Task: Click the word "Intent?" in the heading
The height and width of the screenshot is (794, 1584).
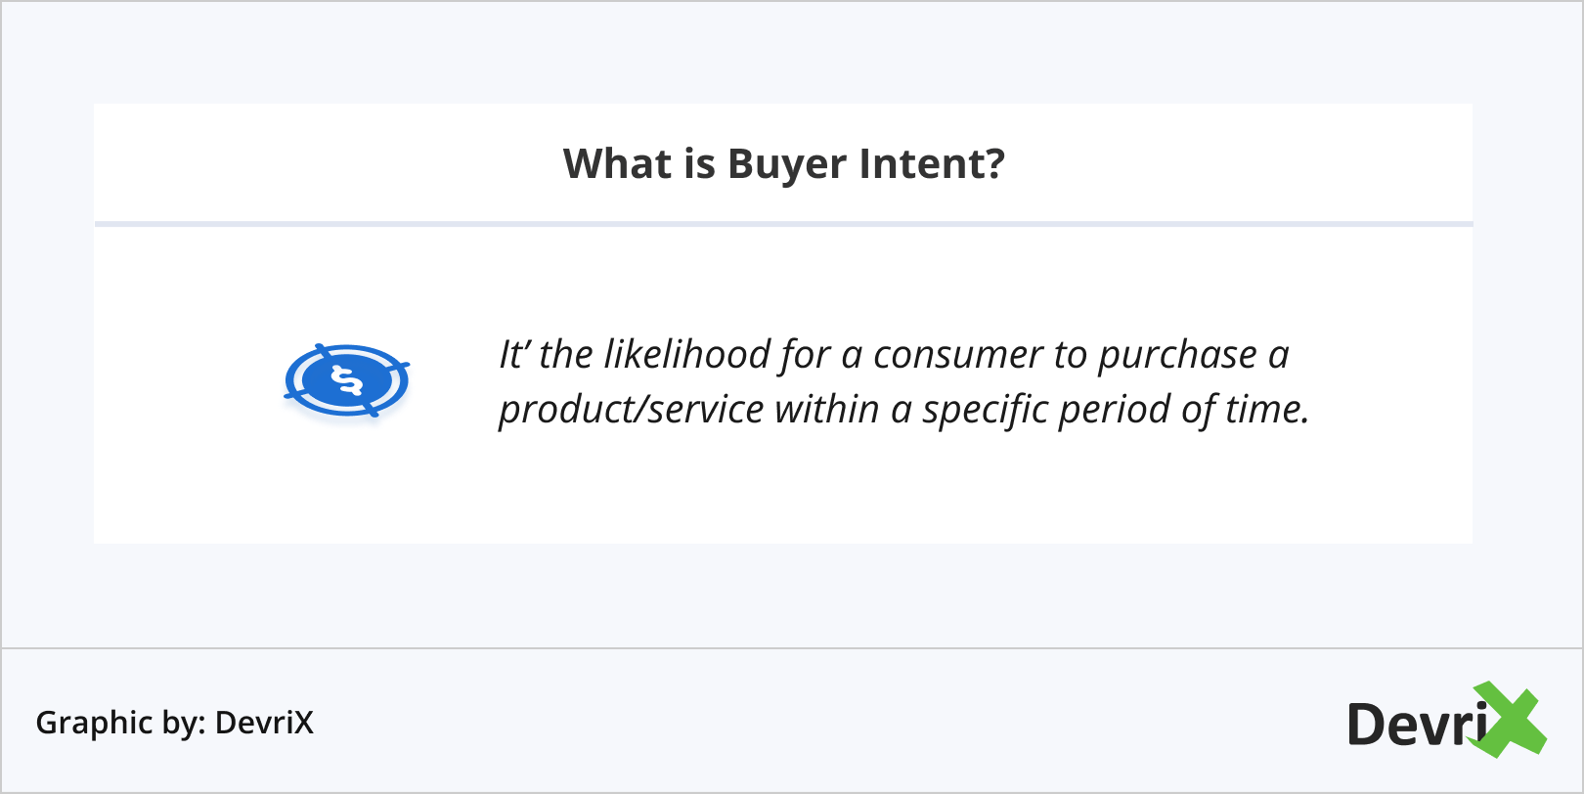Action: coord(931,163)
